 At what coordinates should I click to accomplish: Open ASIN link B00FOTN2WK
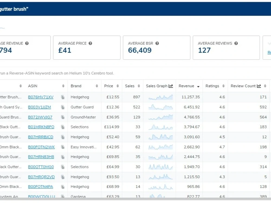click(x=41, y=147)
